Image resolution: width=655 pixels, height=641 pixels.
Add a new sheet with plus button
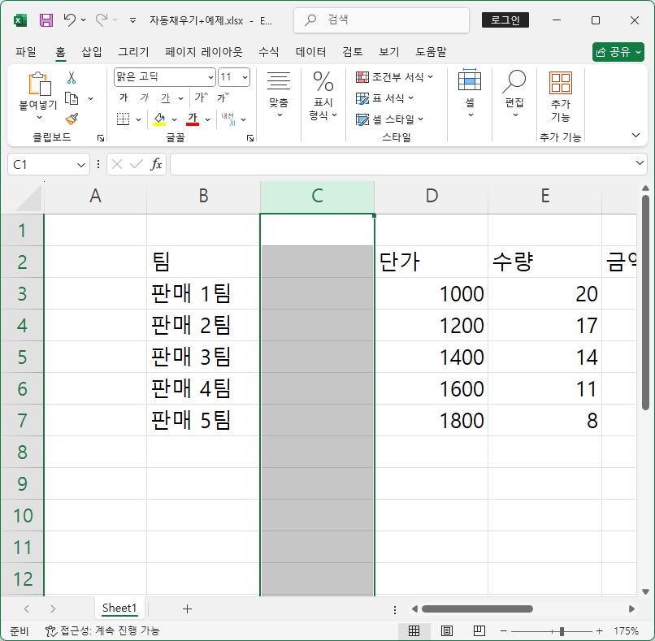tap(187, 609)
